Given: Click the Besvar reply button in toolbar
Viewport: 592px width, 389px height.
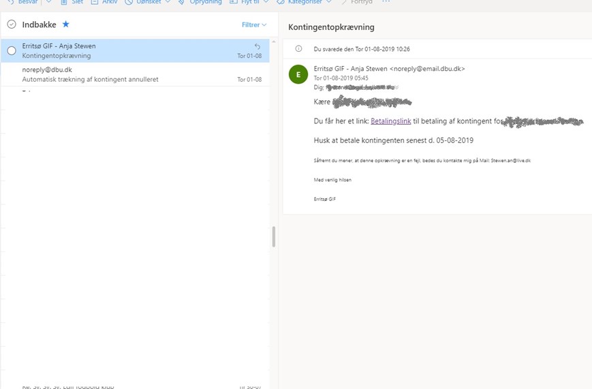Looking at the screenshot, I should [x=22, y=2].
